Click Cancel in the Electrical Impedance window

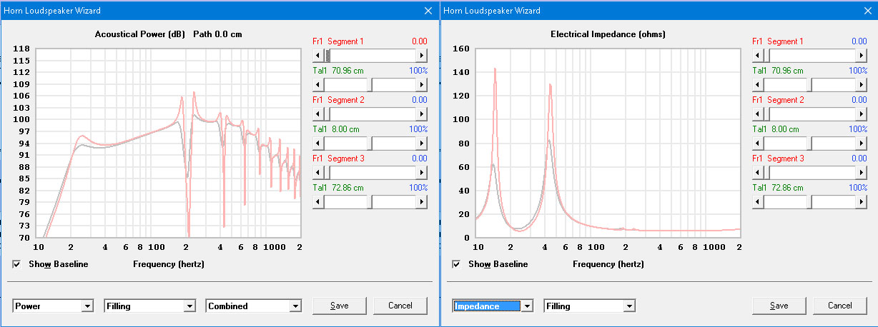840,306
